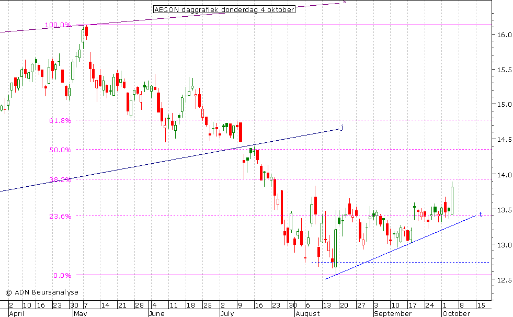Click the 't' trendline label
The width and height of the screenshot is (513, 317).
coord(480,214)
